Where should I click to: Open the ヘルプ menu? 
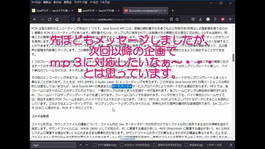(x=105, y=2)
